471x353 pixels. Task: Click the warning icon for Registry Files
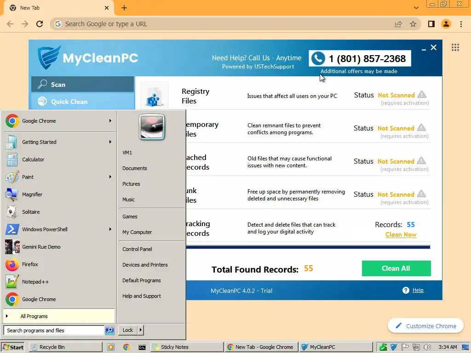(422, 94)
